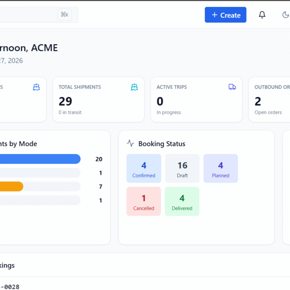Viewport: 290px width, 290px height.
Task: Click the "0 in transit" text
Action: tap(70, 112)
